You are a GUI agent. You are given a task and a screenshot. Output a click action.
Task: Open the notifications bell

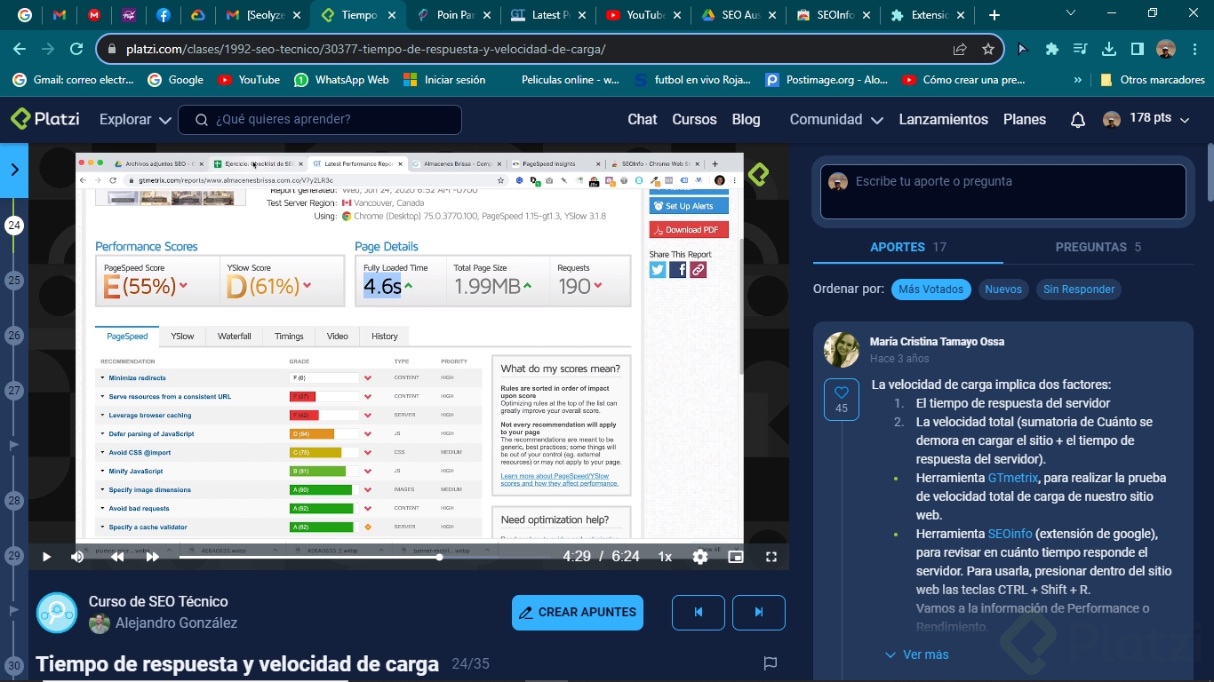(x=1076, y=118)
